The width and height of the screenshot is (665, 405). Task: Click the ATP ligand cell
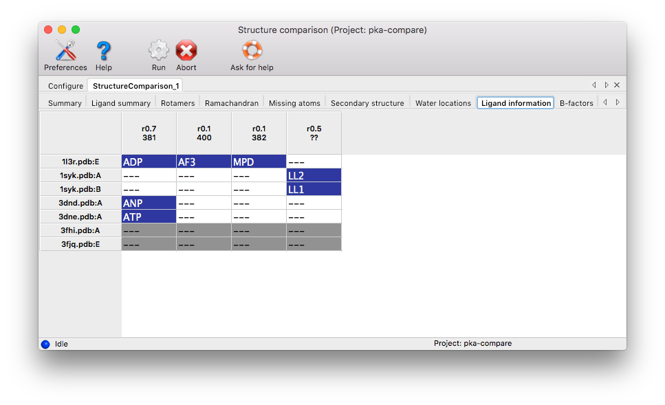[149, 217]
